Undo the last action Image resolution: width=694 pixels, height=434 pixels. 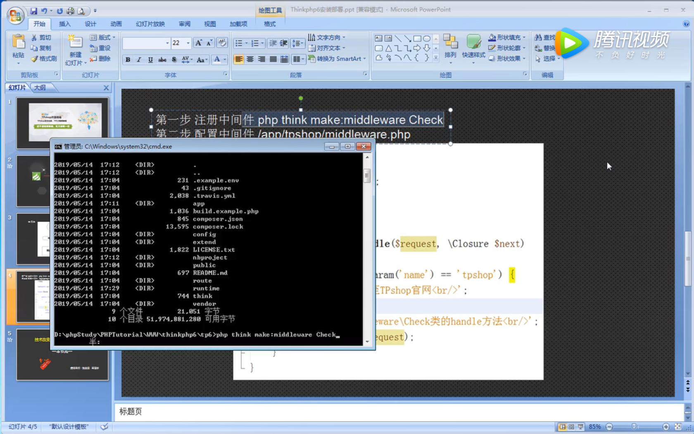(44, 11)
